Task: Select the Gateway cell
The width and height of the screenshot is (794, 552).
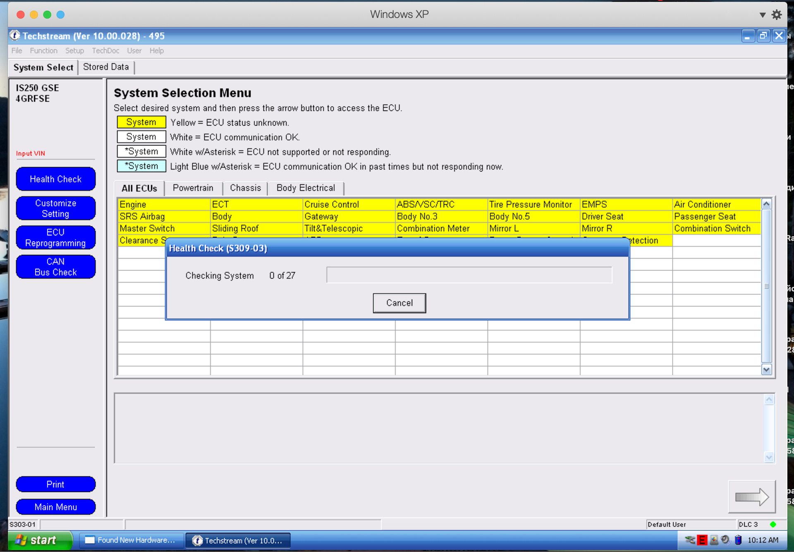Action: tap(349, 216)
